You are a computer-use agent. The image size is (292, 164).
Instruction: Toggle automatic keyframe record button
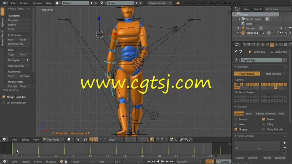(x=207, y=161)
